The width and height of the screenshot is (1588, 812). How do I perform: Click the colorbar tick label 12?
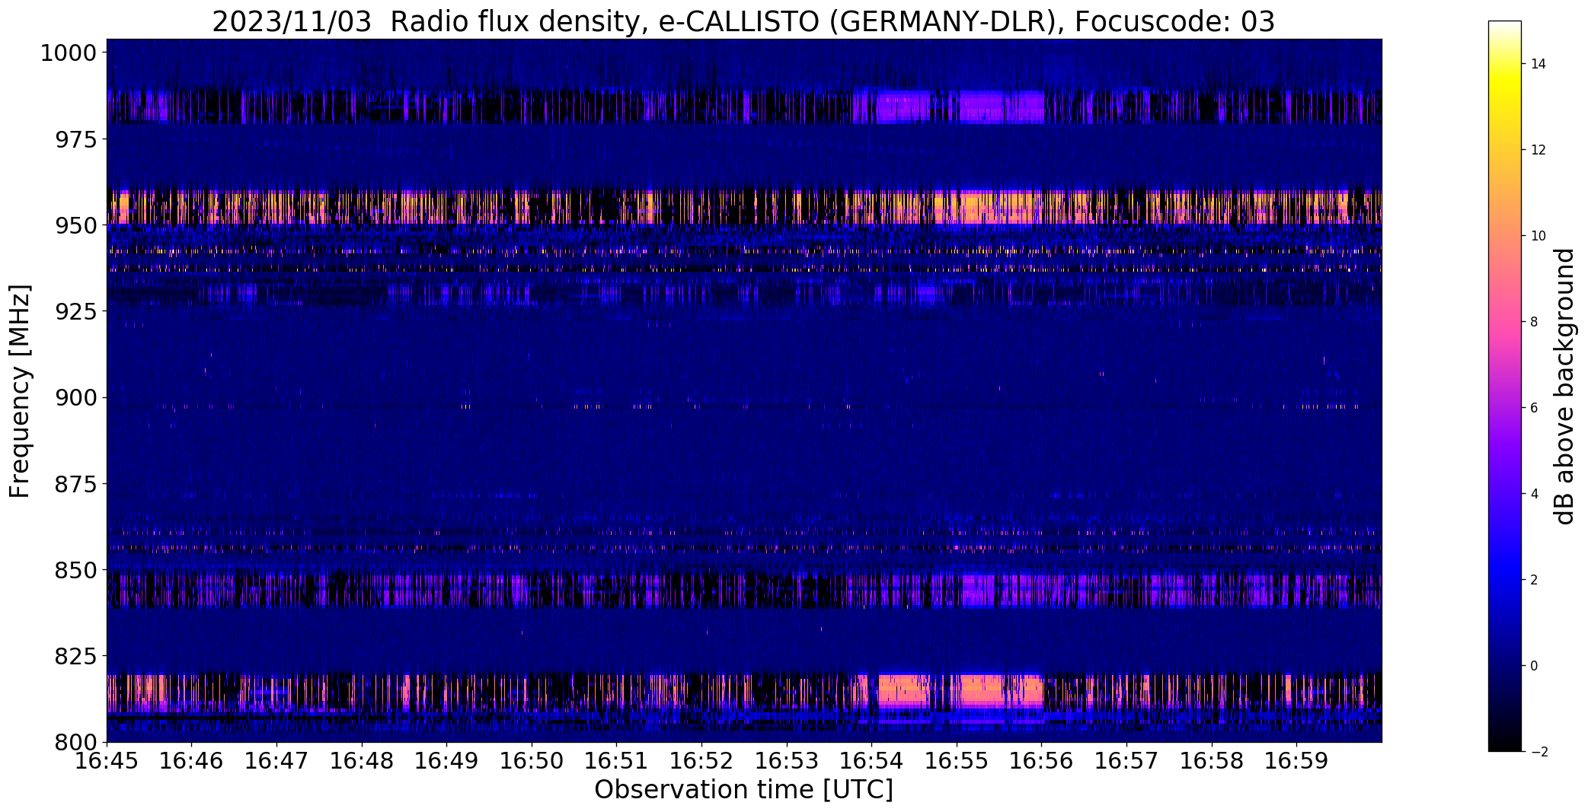pos(1538,150)
